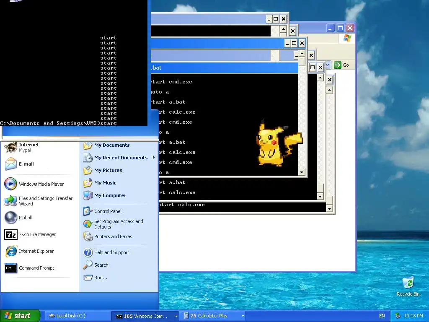
Task: Click the Windows flag logo in Explorer
Action: (x=347, y=38)
